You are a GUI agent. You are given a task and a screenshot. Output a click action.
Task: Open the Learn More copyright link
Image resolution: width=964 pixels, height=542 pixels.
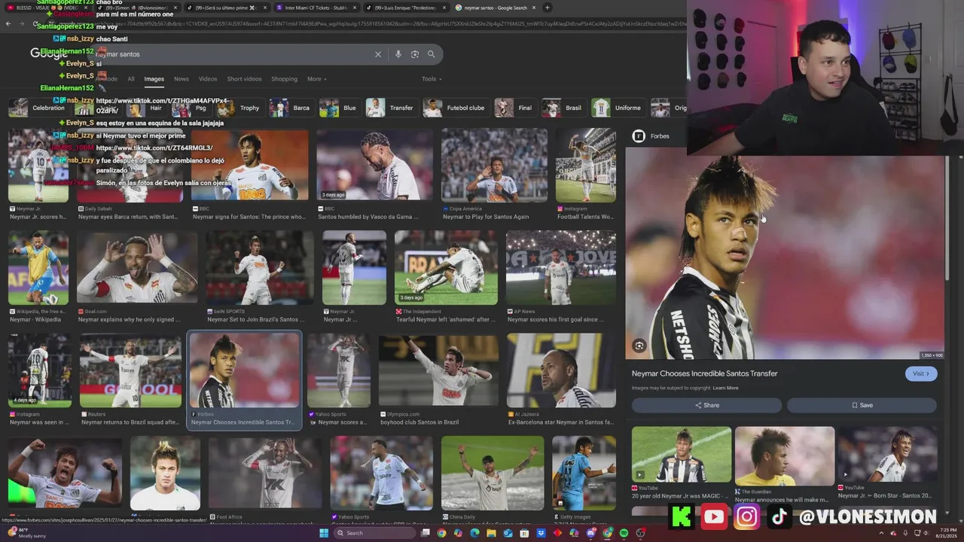(x=726, y=388)
